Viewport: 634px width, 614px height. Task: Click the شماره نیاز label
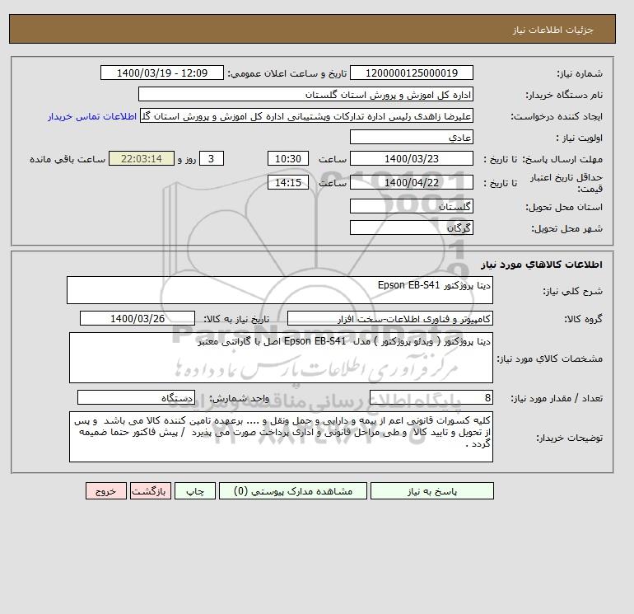pos(580,73)
